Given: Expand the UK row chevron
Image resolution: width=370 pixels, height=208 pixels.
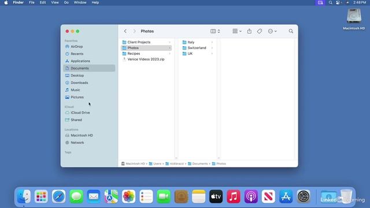Looking at the screenshot, I should 212,54.
